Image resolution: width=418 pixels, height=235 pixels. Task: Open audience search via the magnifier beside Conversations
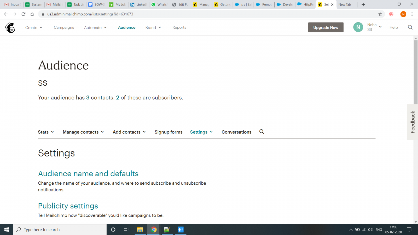point(262,132)
